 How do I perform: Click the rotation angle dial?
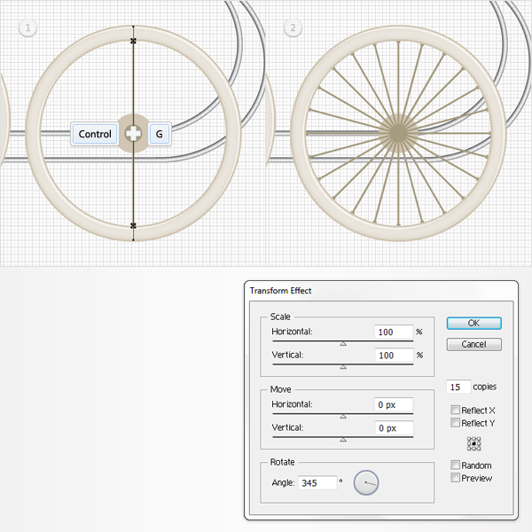366,482
